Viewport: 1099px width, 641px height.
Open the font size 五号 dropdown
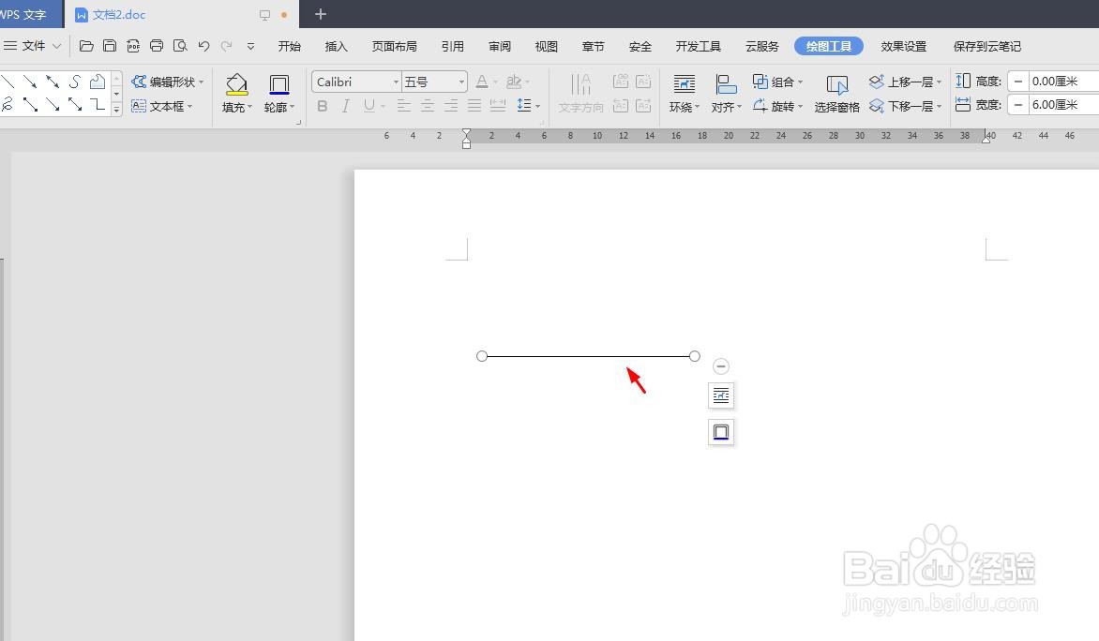pyautogui.click(x=459, y=82)
